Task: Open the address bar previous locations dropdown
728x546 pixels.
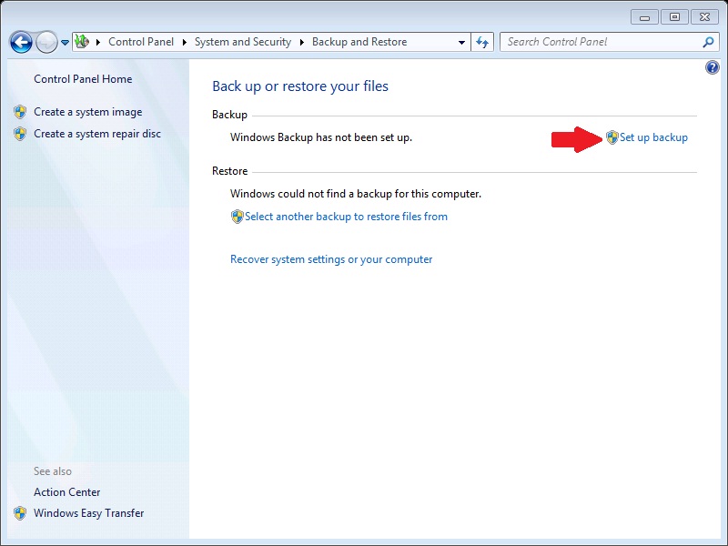Action: [461, 42]
